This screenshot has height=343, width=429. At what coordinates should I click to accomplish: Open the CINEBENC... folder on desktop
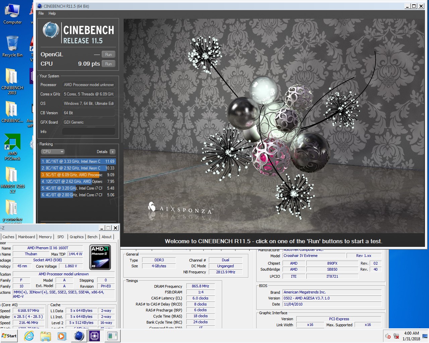(12, 112)
